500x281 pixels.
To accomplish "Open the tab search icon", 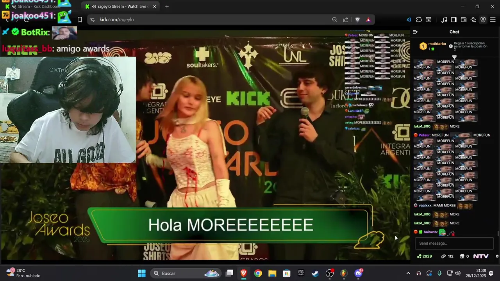I will click(x=429, y=20).
